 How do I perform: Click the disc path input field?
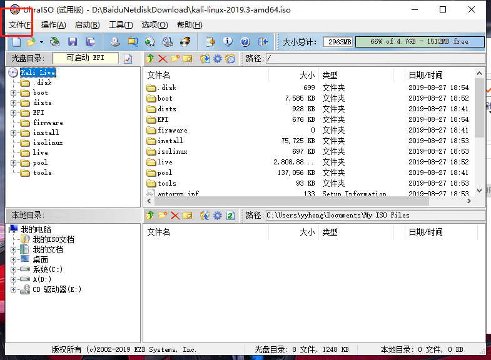[x=375, y=59]
